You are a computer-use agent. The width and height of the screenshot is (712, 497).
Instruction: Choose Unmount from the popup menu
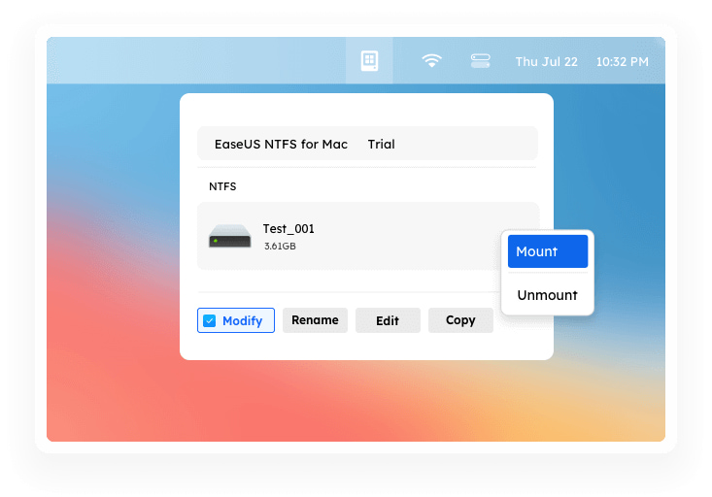548,295
